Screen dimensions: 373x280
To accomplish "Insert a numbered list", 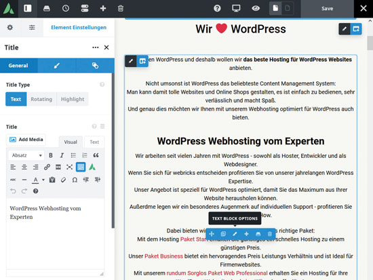I will pyautogui.click(x=85, y=155).
